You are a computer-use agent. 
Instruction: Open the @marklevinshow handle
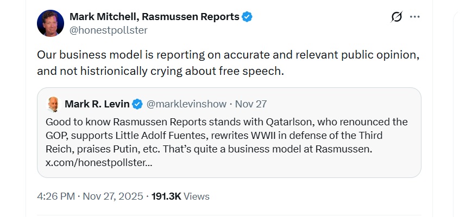pyautogui.click(x=185, y=104)
